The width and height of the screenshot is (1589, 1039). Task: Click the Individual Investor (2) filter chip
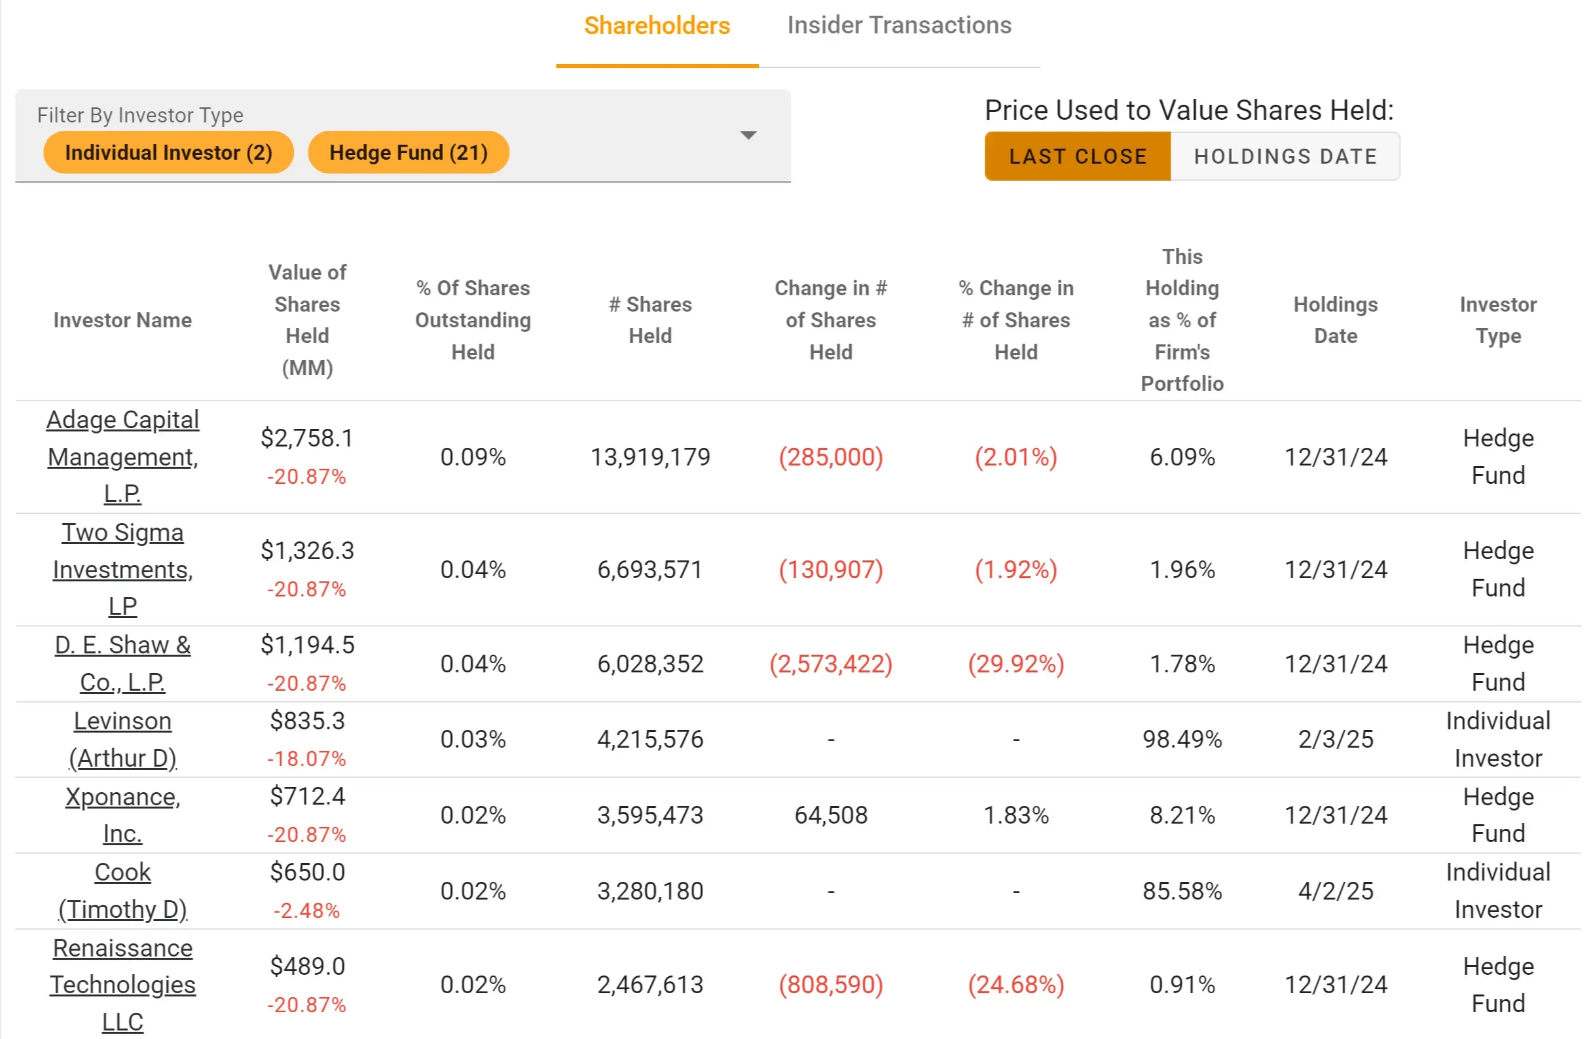pyautogui.click(x=168, y=153)
